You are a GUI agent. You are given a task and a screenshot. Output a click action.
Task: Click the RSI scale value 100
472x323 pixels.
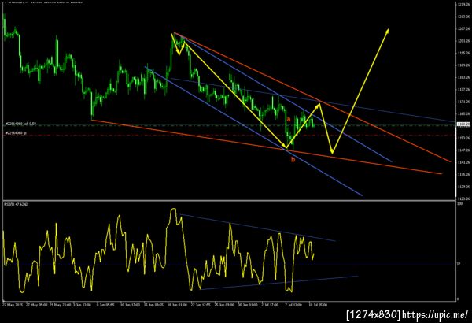(x=460, y=204)
